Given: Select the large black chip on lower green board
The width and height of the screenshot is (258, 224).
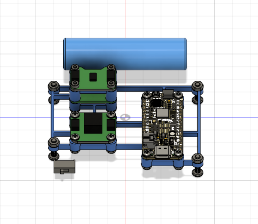Looking at the screenshot, I should 93,123.
